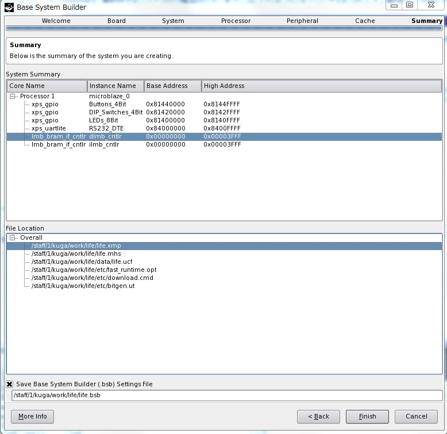The width and height of the screenshot is (447, 434).
Task: Toggle Save Base System Builder settings checkbox
Action: [9, 384]
